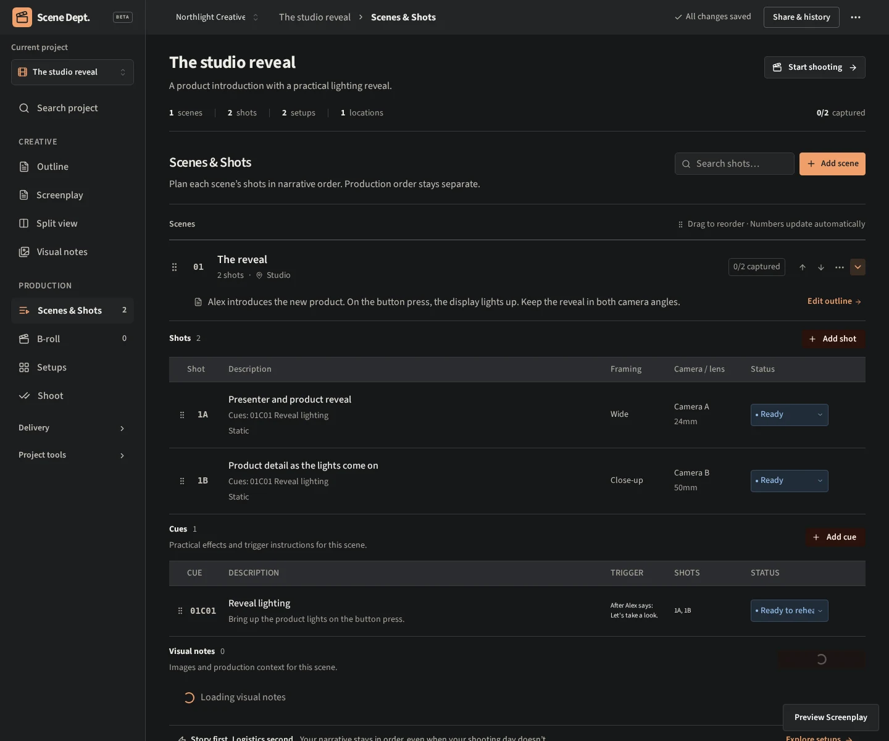Click shot title Presenter and product reveal
889x741 pixels.
(x=290, y=400)
